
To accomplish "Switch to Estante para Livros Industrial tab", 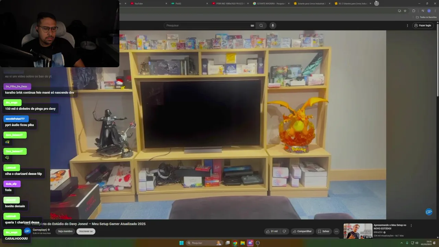I will pos(312,3).
